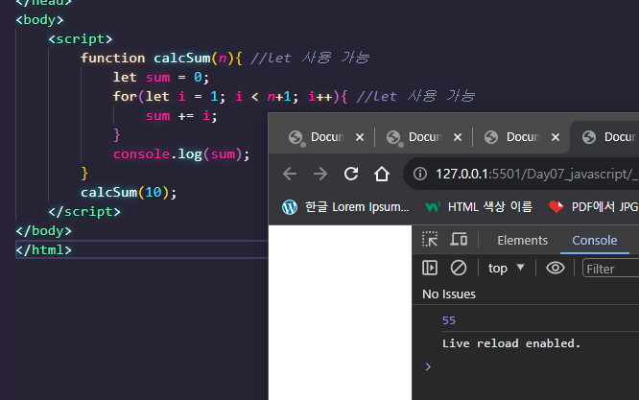Viewport: 639px width, 400px height.
Task: Click the Live reload enabled message
Action: pyautogui.click(x=511, y=343)
